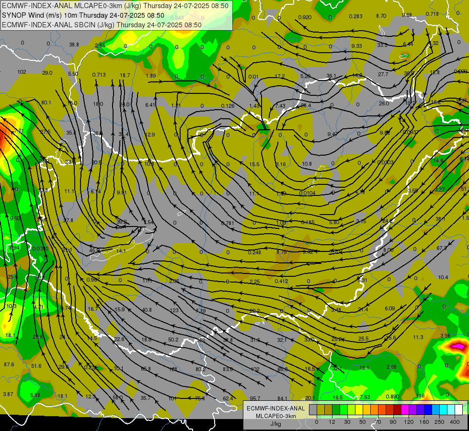This screenshot has height=431, width=469.
Task: Click the map value '0.126'
Action: (x=228, y=106)
